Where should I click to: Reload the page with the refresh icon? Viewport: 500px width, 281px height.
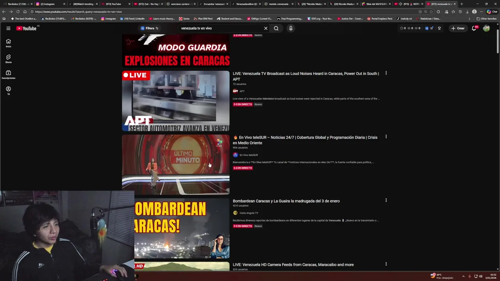coord(18,12)
